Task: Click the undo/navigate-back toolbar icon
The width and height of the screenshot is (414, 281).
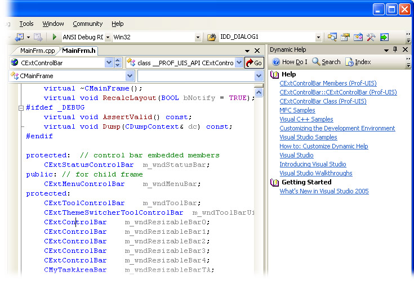Action: 20,37
